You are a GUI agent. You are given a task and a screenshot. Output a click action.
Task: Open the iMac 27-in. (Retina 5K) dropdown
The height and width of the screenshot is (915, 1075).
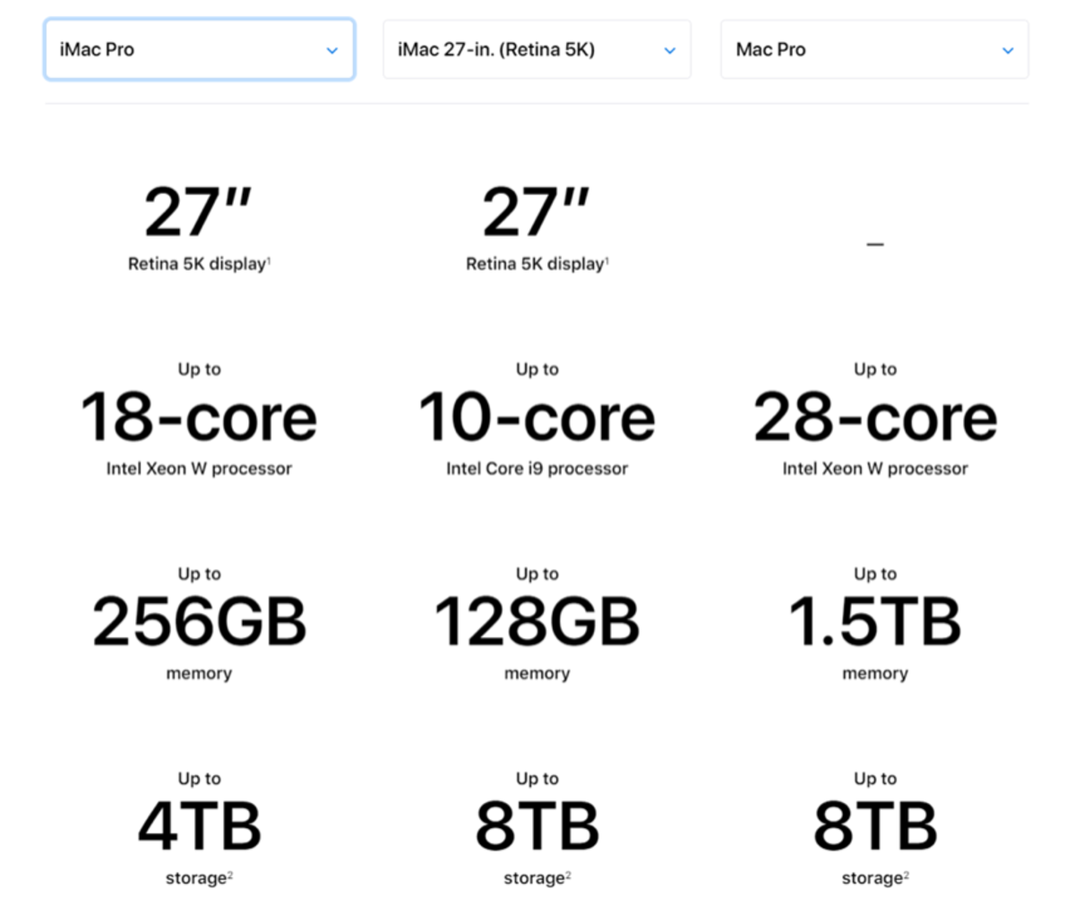537,49
